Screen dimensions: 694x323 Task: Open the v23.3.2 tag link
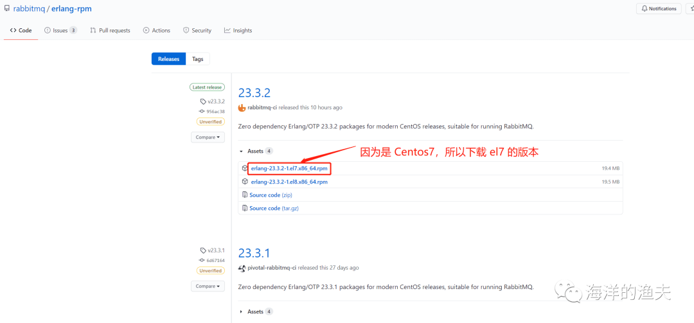click(216, 101)
